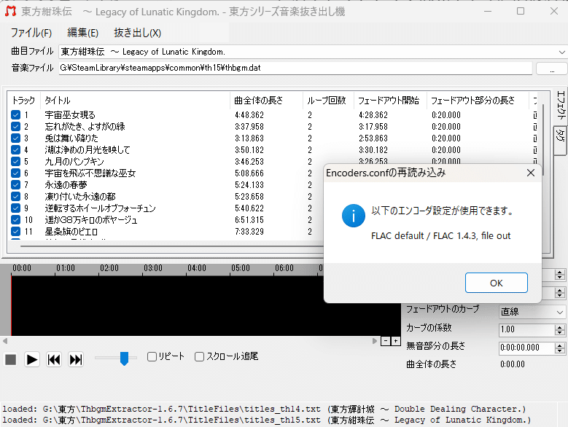This screenshot has width=568, height=427.
Task: Click フェードアウト開始 column header
Action: (390, 101)
